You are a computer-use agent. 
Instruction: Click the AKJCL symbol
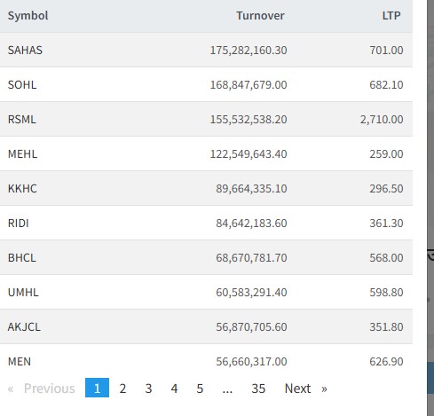click(x=24, y=326)
